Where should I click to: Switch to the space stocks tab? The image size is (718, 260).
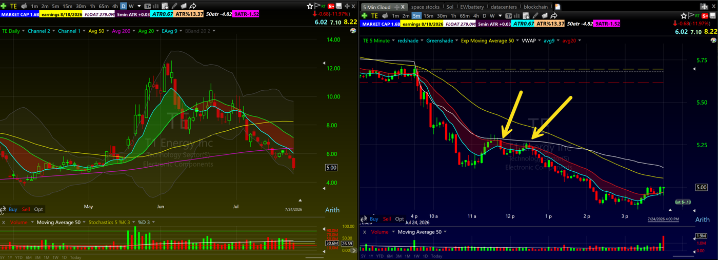coord(425,7)
